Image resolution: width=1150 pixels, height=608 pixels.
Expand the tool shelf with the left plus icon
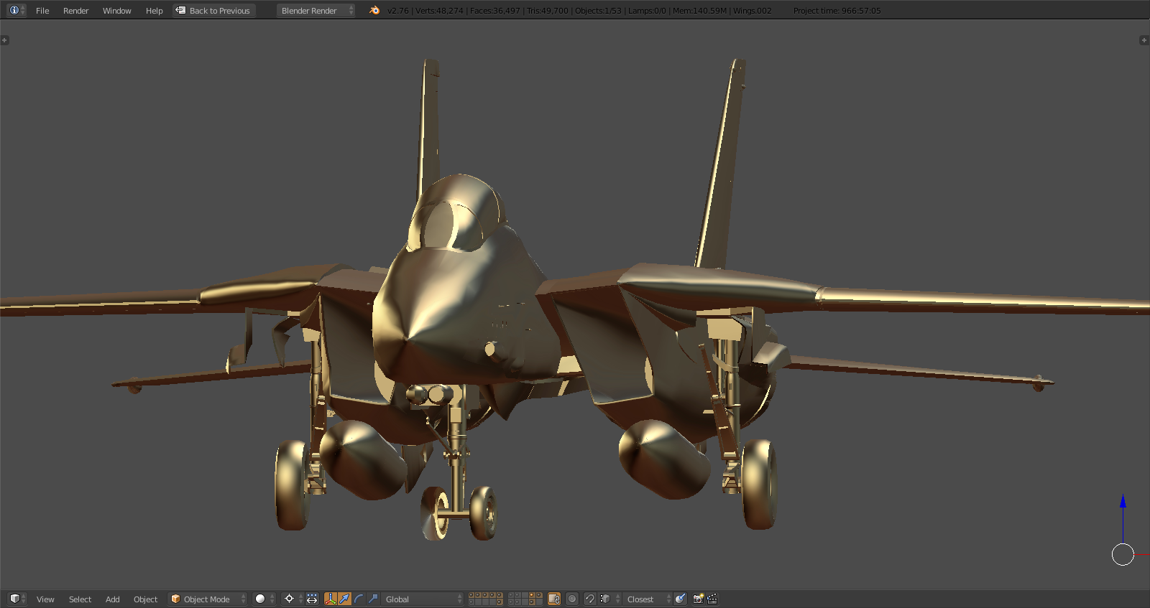[5, 40]
